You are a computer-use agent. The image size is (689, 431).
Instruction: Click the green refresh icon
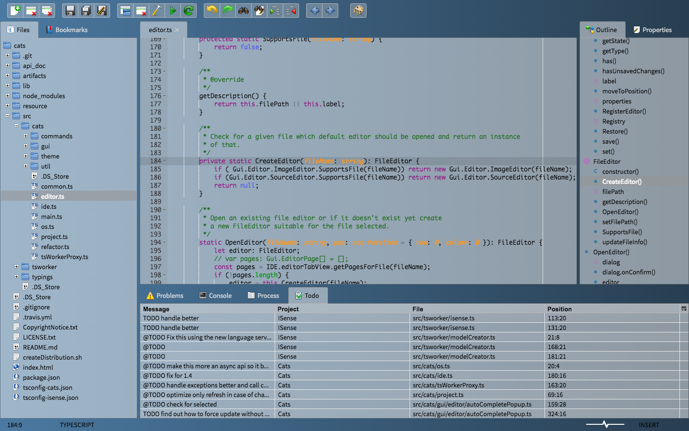pyautogui.click(x=189, y=10)
